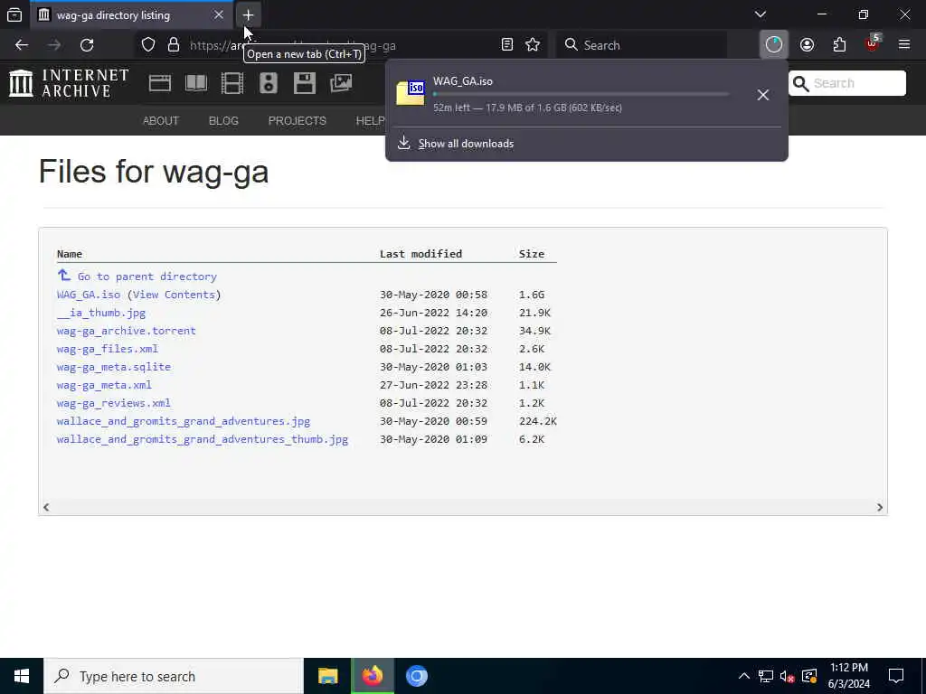The width and height of the screenshot is (926, 694).
Task: Open the extensions puzzle icon
Action: [x=839, y=45]
